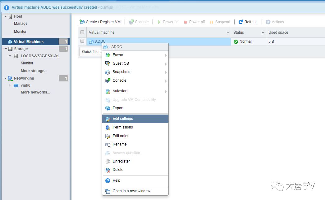Screen dimensions: 325x200
Task: Expand the Power submenu arrow
Action: pyautogui.click(x=166, y=55)
